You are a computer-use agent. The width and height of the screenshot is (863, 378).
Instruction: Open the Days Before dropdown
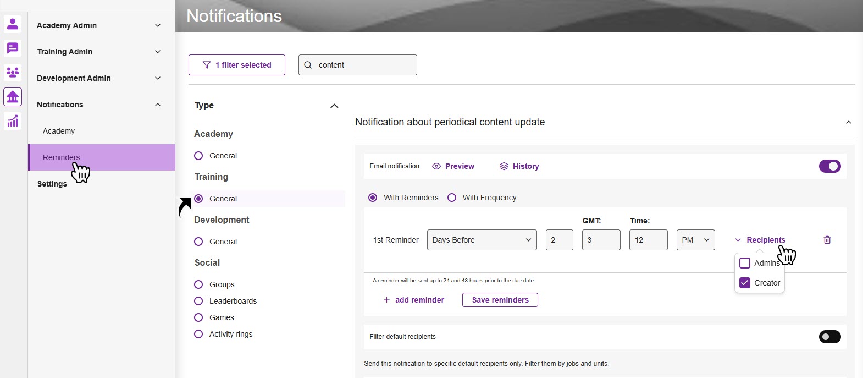point(482,240)
